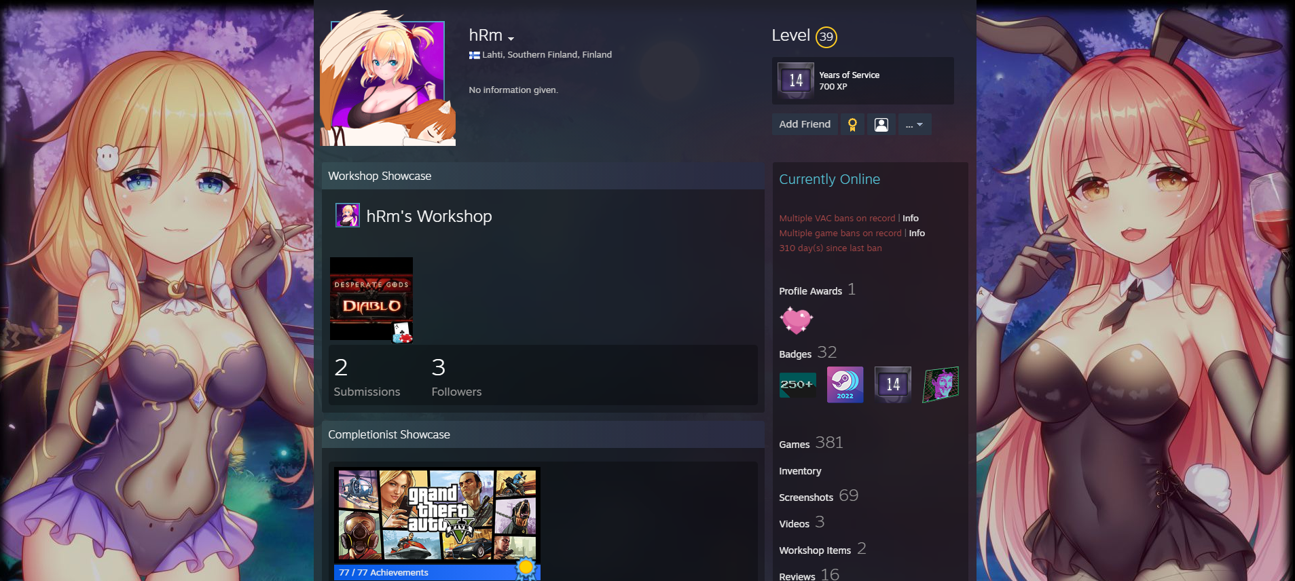The height and width of the screenshot is (581, 1295).
Task: Click the '310 day(s) since last ban' text
Action: (x=830, y=248)
